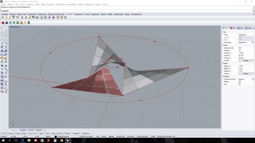Select the Rectangle tool in left toolbar
255x143 pixels.
point(6,40)
